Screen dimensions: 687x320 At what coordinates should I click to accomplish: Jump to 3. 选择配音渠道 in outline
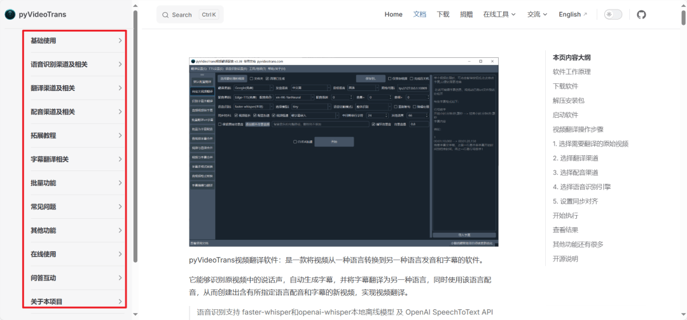576,172
